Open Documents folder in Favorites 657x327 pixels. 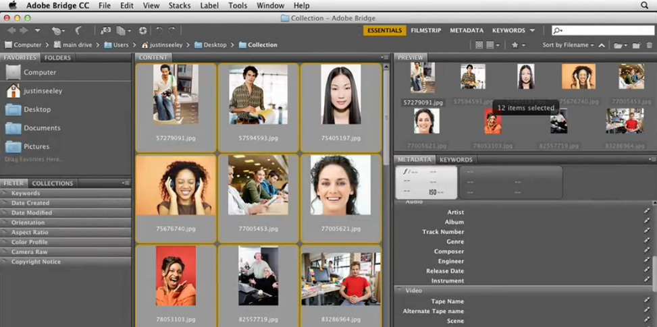pos(32,128)
